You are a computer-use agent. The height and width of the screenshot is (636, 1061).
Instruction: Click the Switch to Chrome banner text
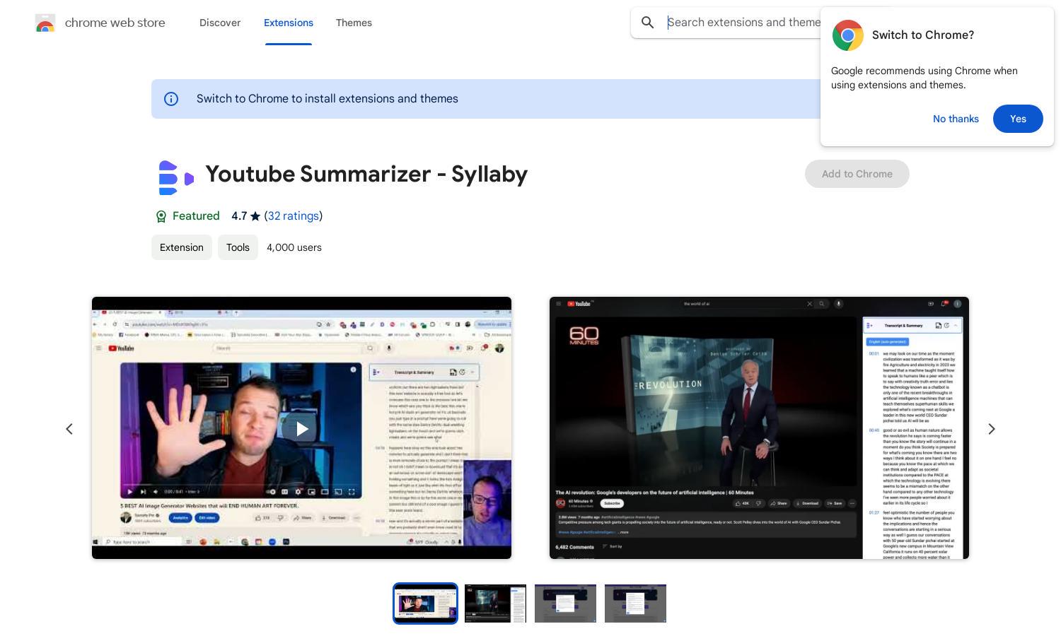pos(327,99)
